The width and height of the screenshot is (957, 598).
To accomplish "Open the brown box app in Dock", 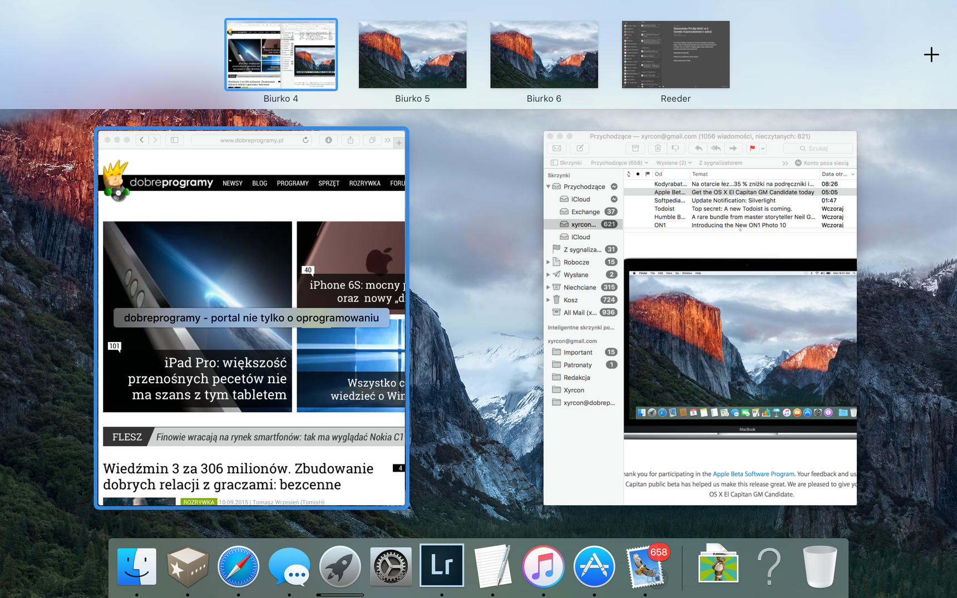I will pos(188,566).
